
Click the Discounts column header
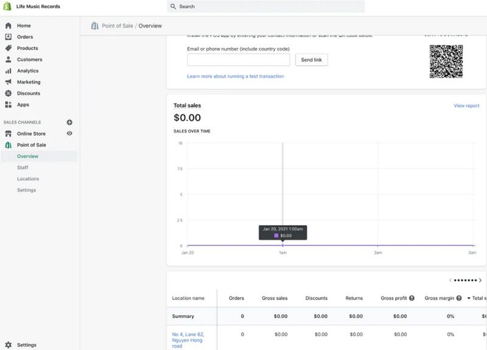click(316, 298)
